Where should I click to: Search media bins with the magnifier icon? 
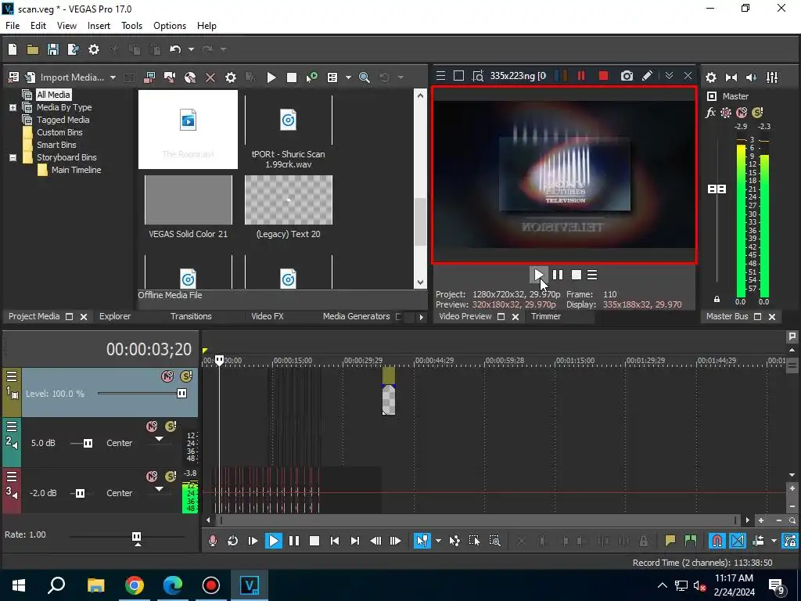pyautogui.click(x=365, y=77)
